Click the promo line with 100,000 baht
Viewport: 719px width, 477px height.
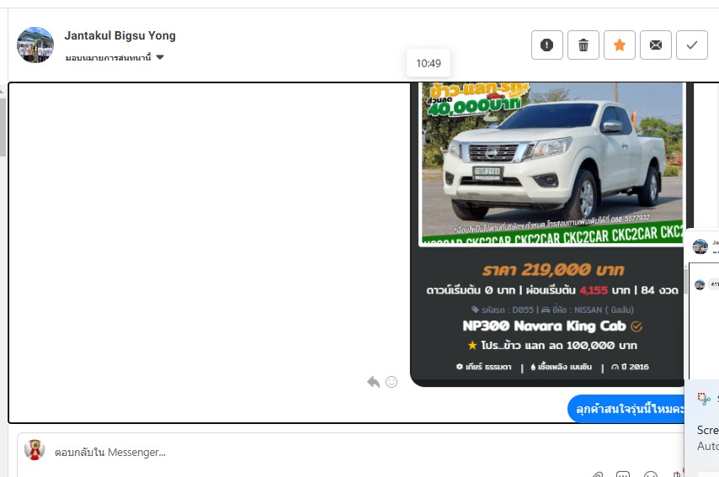point(552,345)
